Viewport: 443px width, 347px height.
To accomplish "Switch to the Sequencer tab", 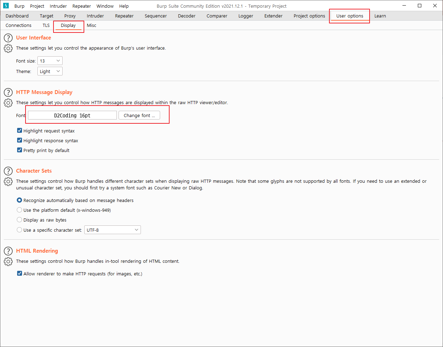I will (156, 16).
